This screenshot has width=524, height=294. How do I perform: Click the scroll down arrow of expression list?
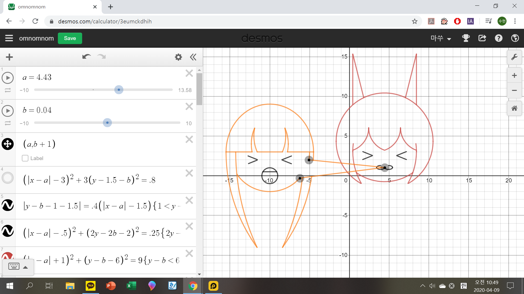(x=200, y=274)
